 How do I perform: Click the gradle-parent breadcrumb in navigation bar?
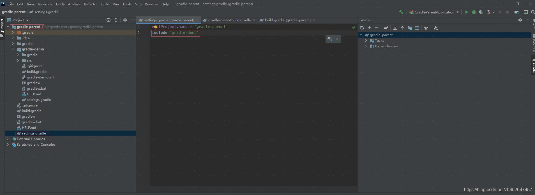tap(13, 12)
